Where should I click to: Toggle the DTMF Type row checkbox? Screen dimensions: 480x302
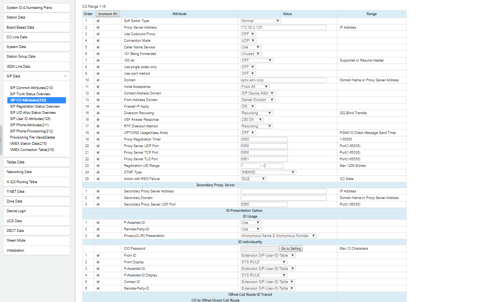[98, 172]
